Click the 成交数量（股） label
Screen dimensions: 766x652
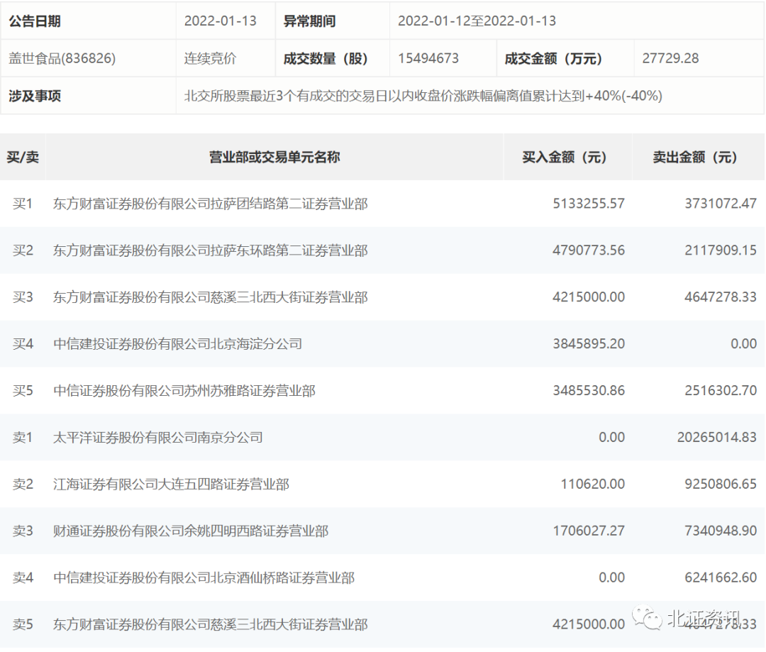tap(326, 59)
